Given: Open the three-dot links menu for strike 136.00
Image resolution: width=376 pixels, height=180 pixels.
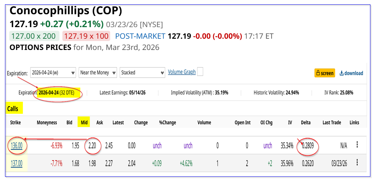Looking at the screenshot, I should point(357,145).
